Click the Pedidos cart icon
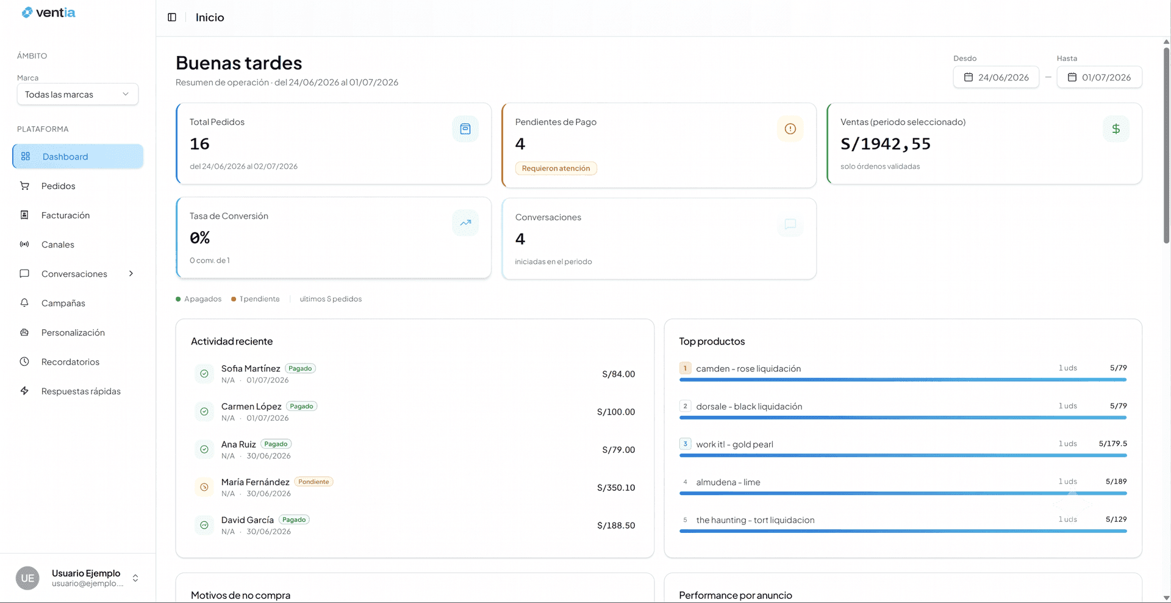1171x603 pixels. pyautogui.click(x=24, y=186)
